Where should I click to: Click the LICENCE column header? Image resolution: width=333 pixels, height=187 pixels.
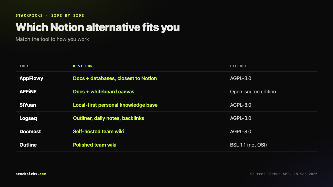[238, 66]
